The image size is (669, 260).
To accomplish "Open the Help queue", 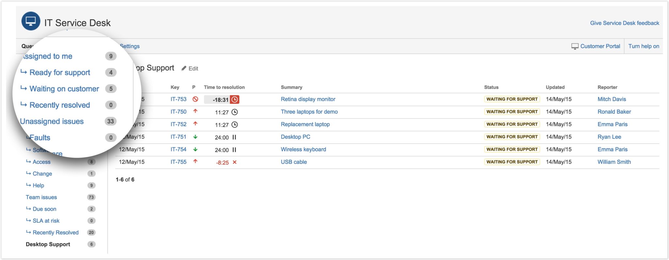I will click(38, 185).
